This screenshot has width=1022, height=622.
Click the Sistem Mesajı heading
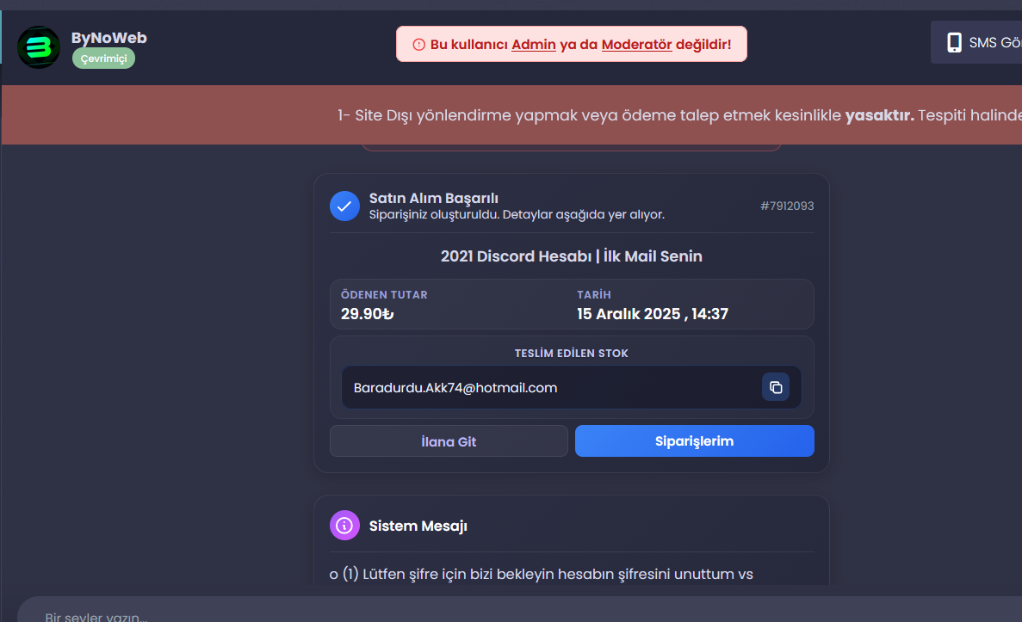(418, 526)
